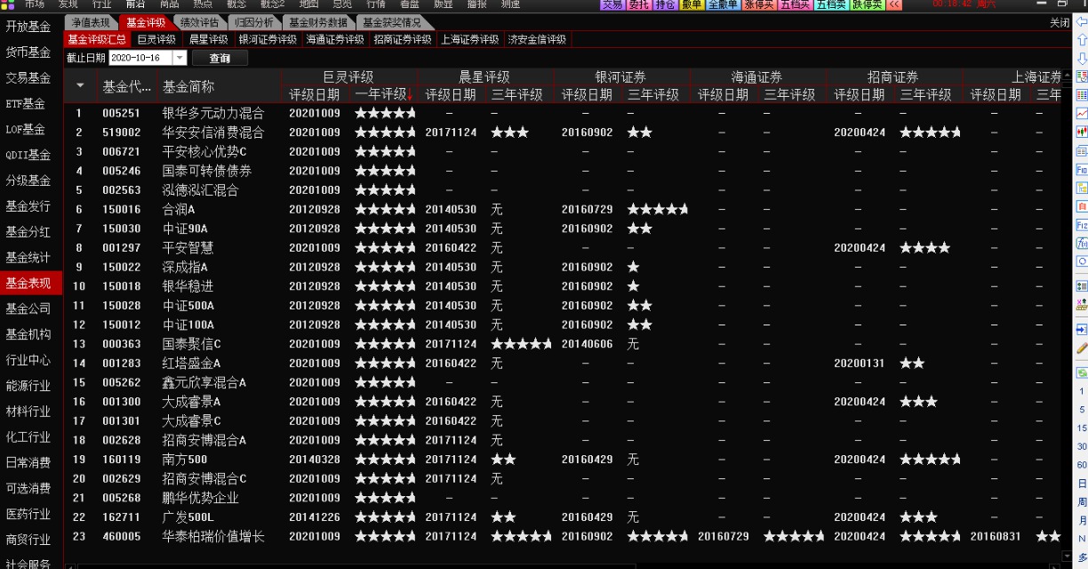Click the 查询 button

[x=220, y=58]
